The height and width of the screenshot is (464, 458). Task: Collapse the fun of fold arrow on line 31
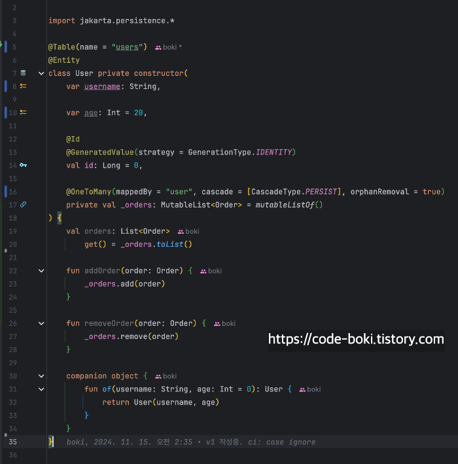click(41, 389)
